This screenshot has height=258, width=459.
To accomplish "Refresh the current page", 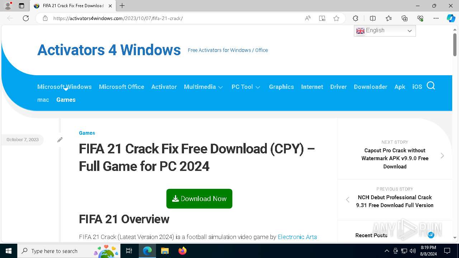I will [26, 18].
